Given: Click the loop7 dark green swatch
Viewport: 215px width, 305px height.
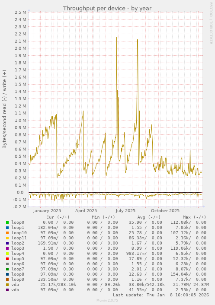Looking at the screenshot, I should click(x=7, y=269).
